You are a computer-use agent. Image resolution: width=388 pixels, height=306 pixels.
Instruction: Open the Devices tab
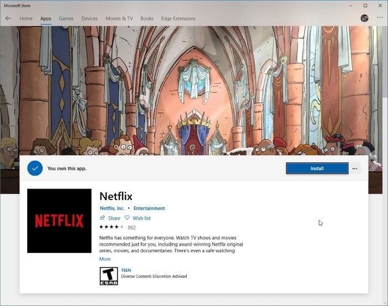coord(90,18)
